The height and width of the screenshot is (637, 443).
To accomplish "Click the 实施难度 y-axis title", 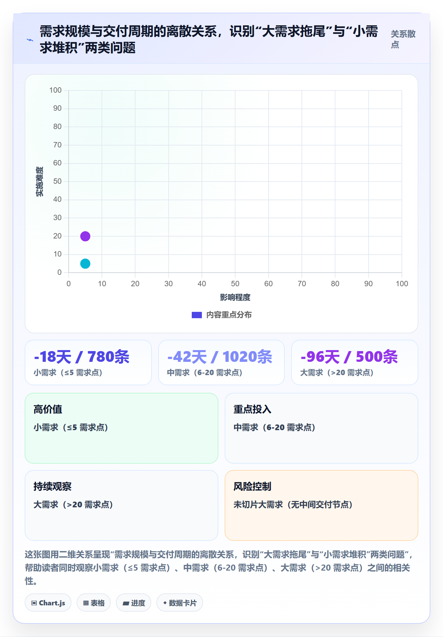I will (40, 182).
